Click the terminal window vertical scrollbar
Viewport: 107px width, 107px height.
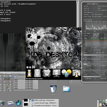click(77, 14)
